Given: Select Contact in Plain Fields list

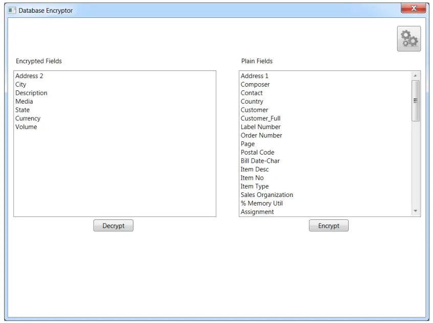Looking at the screenshot, I should click(x=252, y=93).
